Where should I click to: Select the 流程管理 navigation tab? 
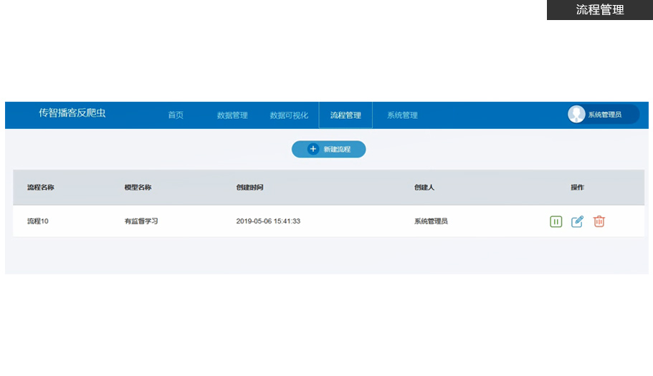coord(345,115)
